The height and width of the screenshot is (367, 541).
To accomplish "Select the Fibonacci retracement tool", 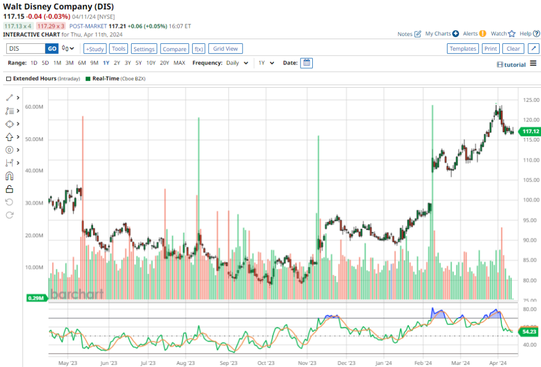I will pos(10,111).
